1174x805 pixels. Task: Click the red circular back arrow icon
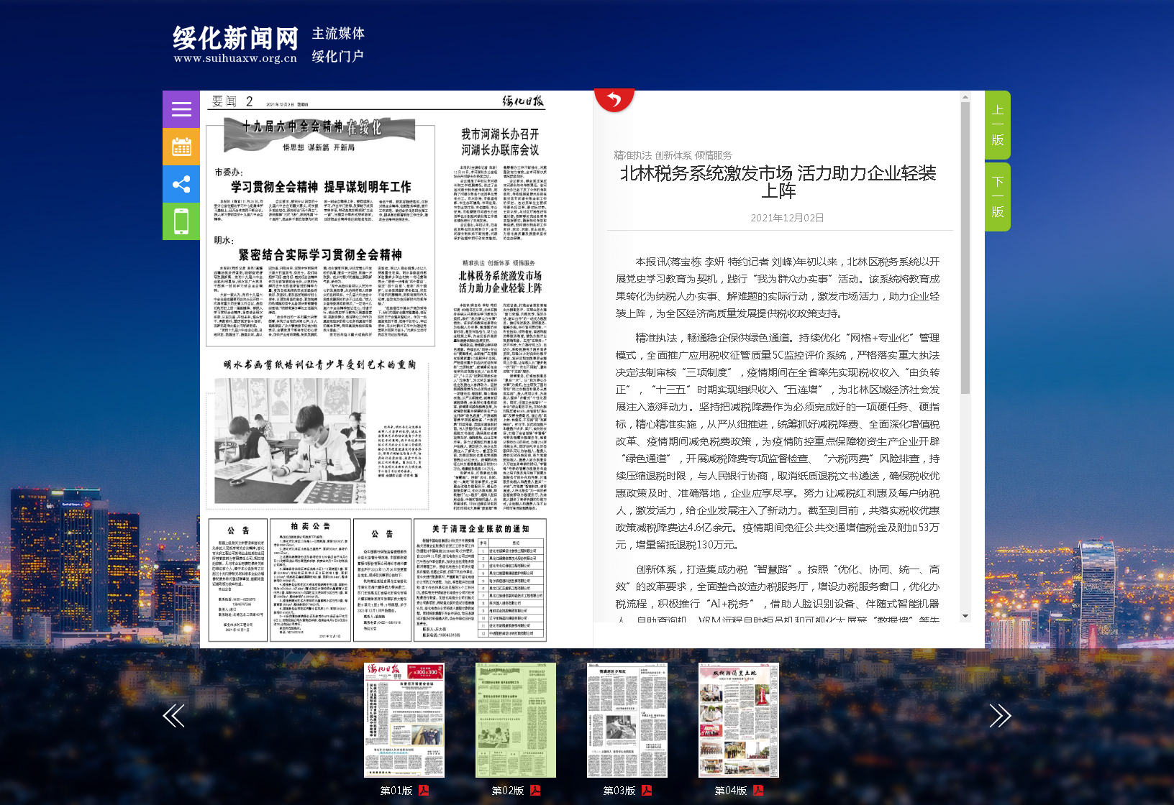click(x=614, y=100)
